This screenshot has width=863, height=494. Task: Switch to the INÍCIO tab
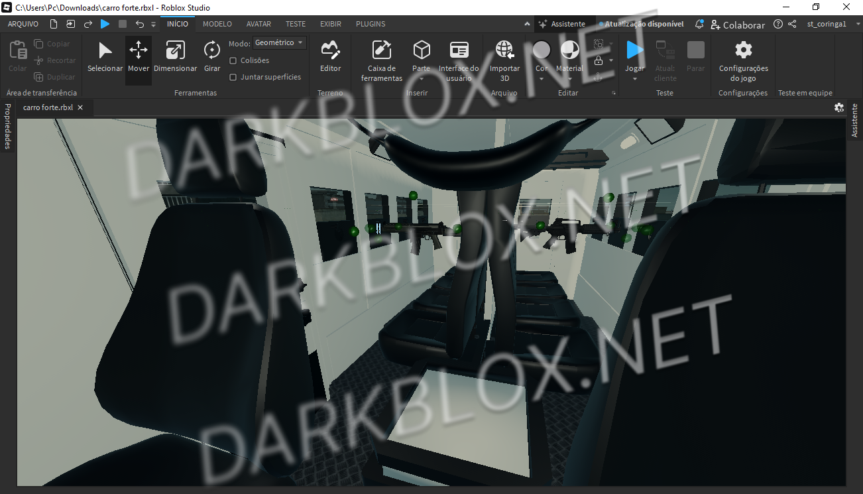pyautogui.click(x=177, y=24)
